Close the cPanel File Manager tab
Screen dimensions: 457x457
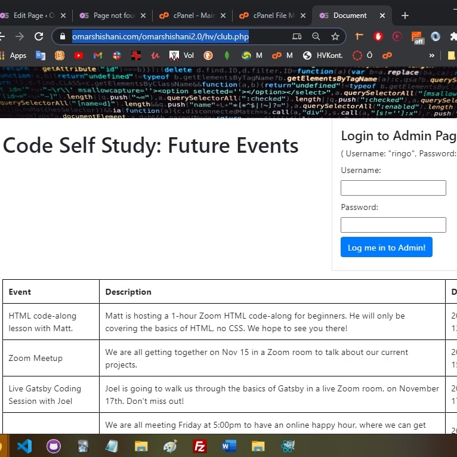303,16
